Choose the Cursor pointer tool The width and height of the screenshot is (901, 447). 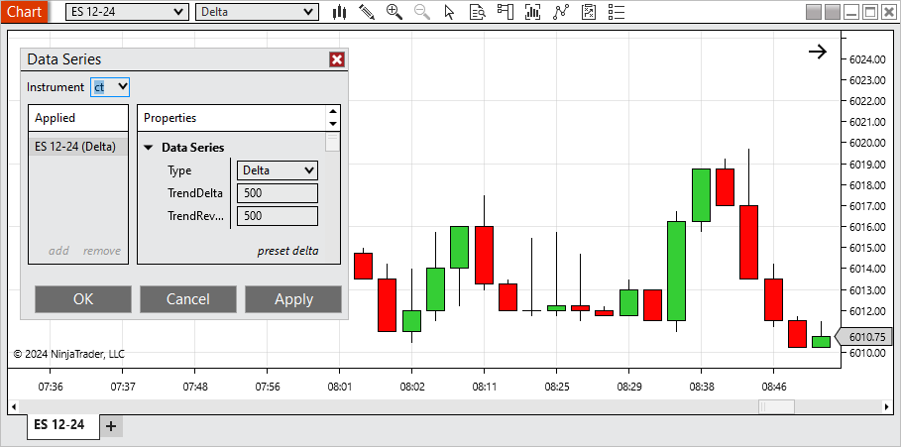point(450,12)
